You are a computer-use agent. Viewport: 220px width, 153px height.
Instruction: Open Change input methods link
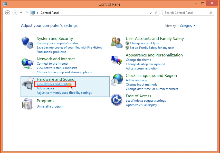141,85
